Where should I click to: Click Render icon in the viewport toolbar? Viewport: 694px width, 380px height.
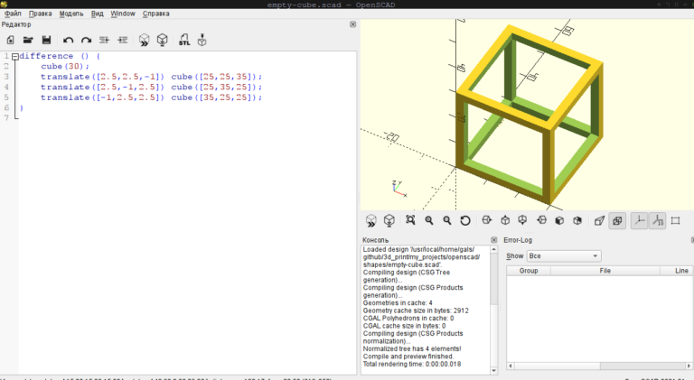(x=389, y=220)
